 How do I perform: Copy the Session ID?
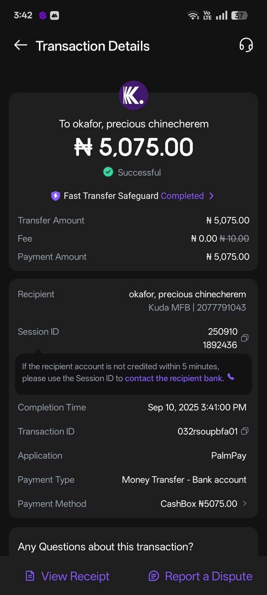coord(245,338)
